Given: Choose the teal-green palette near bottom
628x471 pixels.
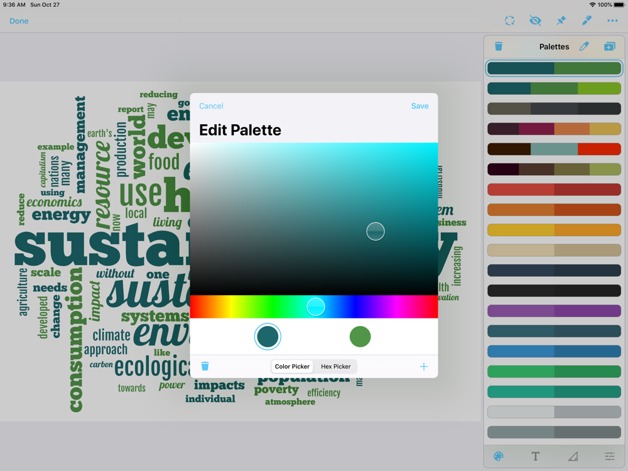Looking at the screenshot, I should click(555, 392).
